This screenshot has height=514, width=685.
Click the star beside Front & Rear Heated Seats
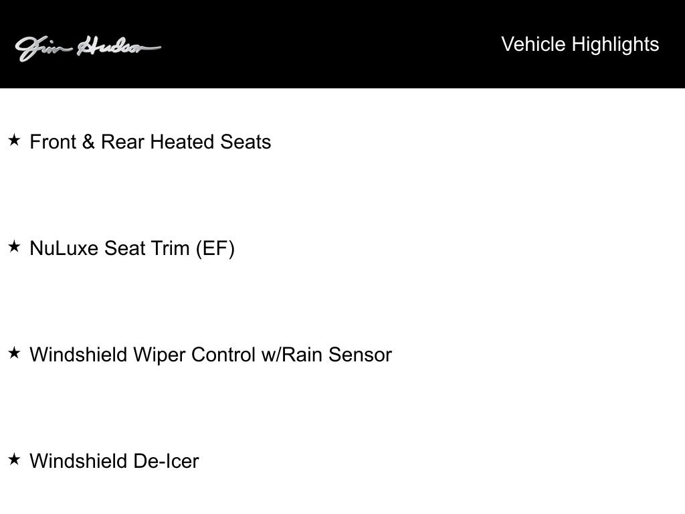pyautogui.click(x=14, y=141)
